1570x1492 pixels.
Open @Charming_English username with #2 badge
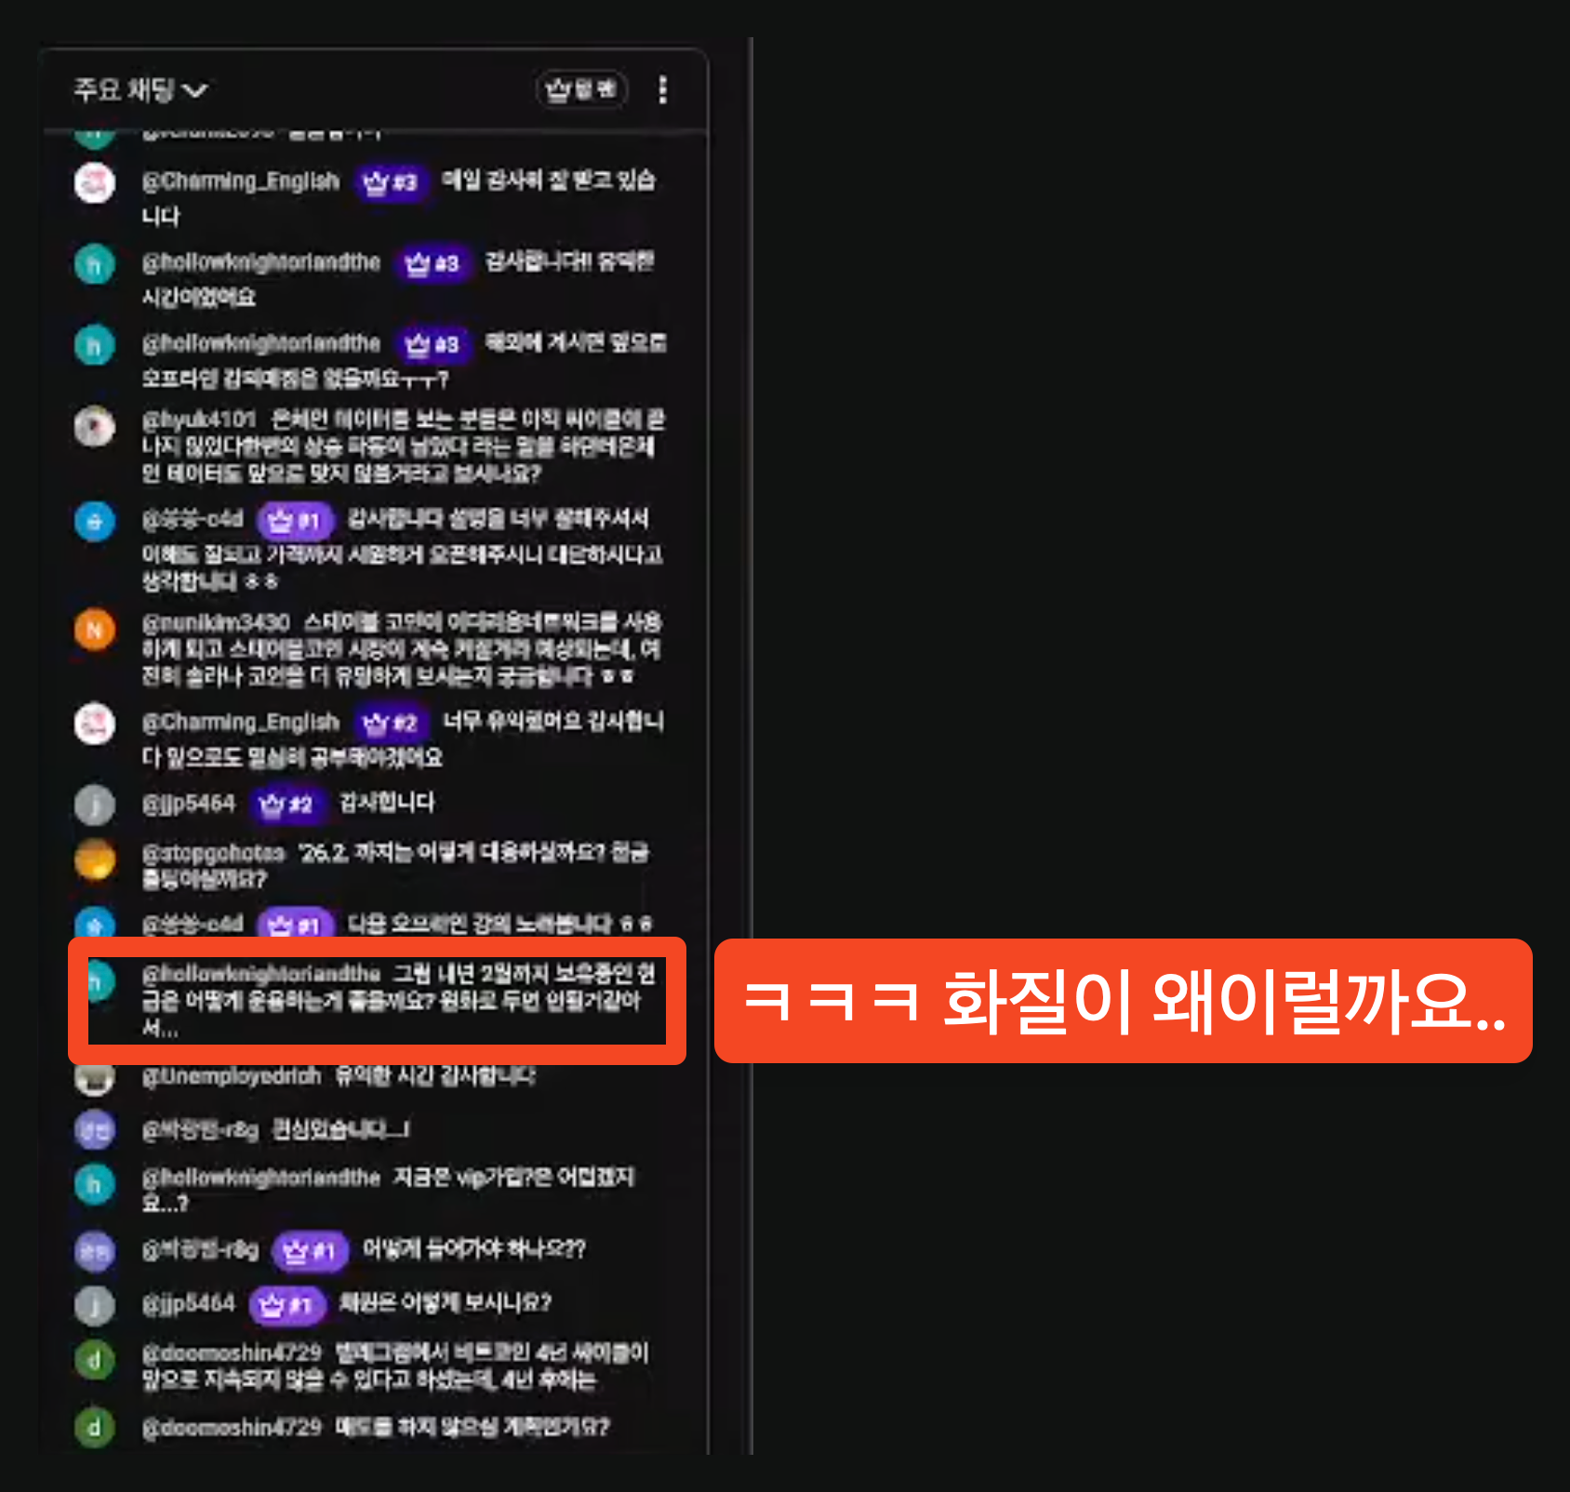[241, 722]
